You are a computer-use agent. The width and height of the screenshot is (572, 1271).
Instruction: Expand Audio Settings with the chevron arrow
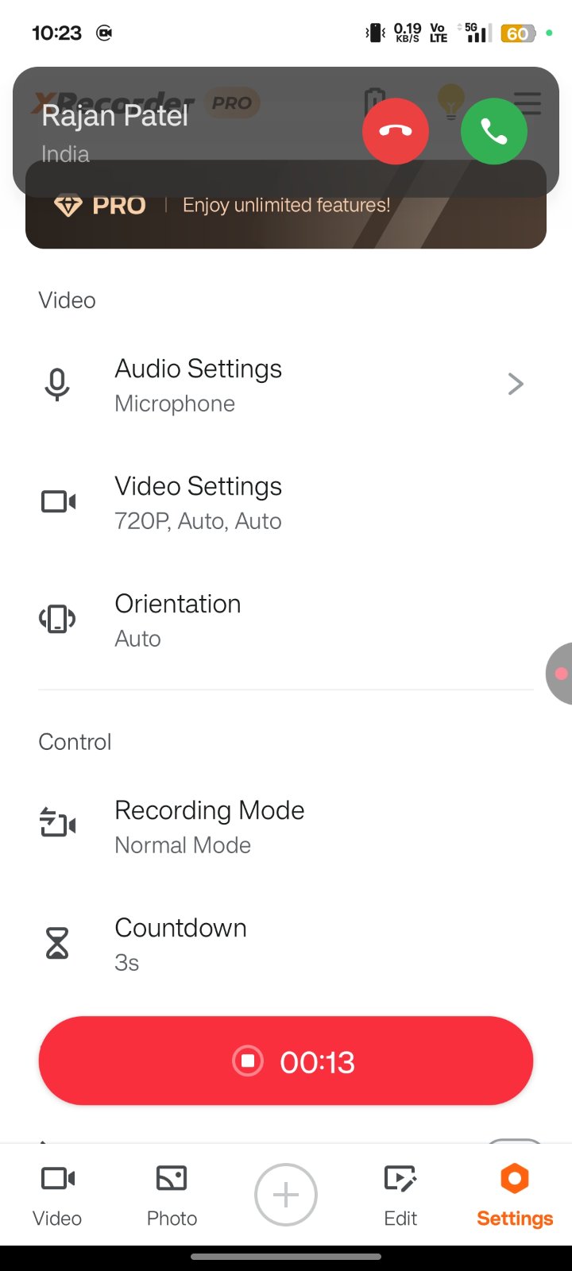coord(516,384)
